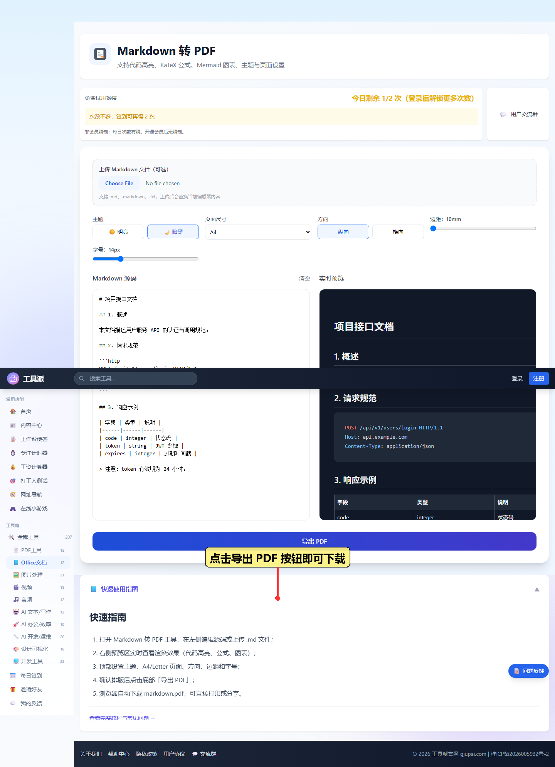Viewport: 555px width, 767px height.
Task: Click 设计可视化 palette icon
Action: (x=16, y=649)
